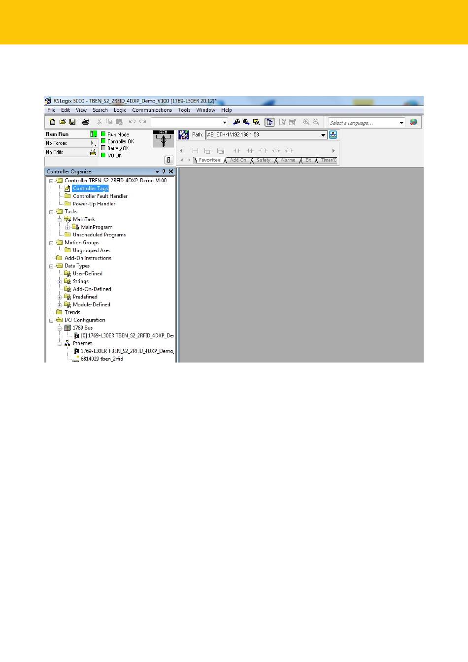468x662 pixels.
Task: Select Controller Fault Handler in tree
Action: pos(100,196)
